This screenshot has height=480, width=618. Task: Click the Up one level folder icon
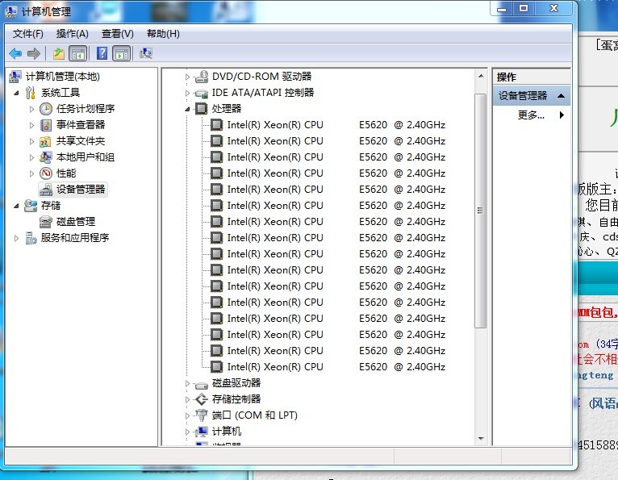click(x=58, y=53)
